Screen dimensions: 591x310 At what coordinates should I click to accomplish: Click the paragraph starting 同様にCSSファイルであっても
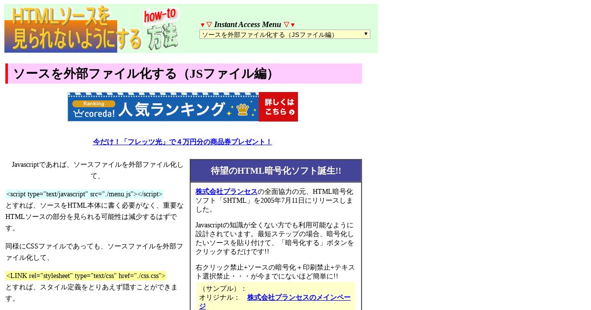click(94, 251)
